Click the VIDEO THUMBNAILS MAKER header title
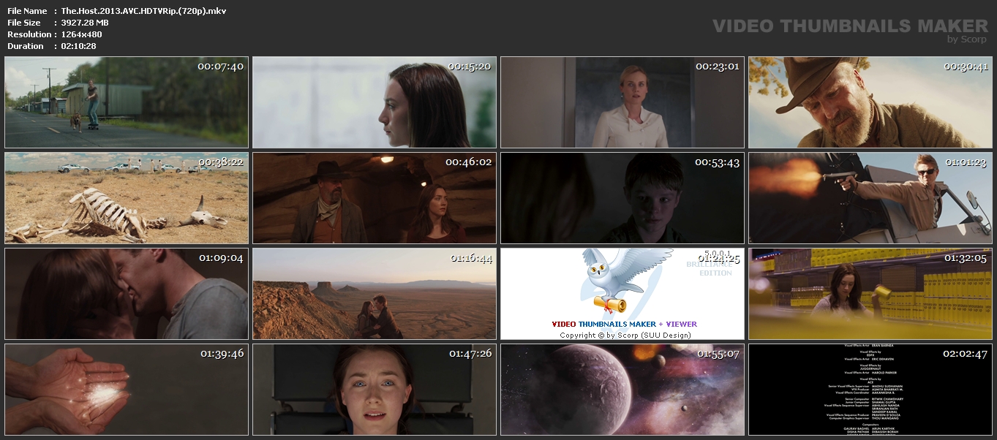This screenshot has height=440, width=997. click(850, 26)
